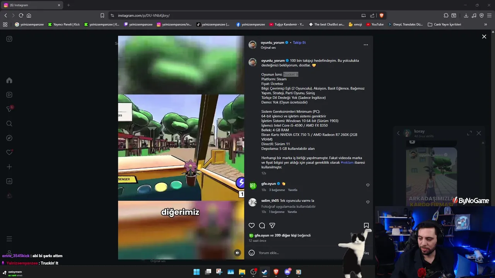
Task: Open Windows Start menu
Action: 196,272
